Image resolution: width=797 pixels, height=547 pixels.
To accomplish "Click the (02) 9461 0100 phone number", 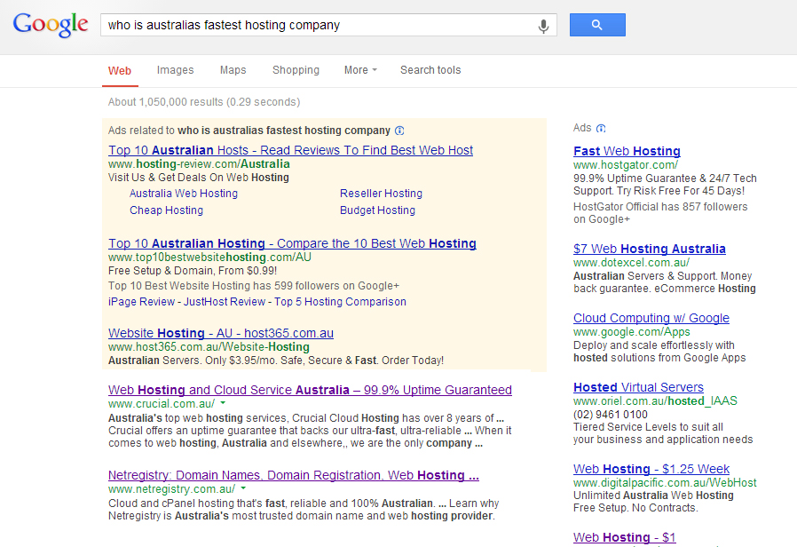I will pos(611,415).
